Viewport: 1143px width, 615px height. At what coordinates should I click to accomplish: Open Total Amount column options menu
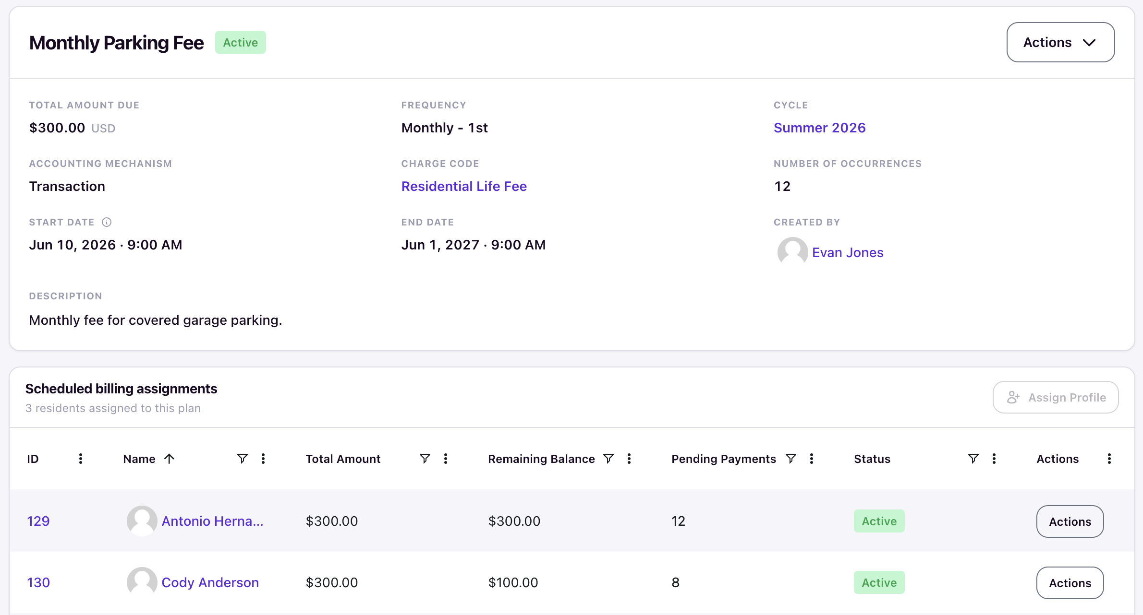(x=446, y=459)
